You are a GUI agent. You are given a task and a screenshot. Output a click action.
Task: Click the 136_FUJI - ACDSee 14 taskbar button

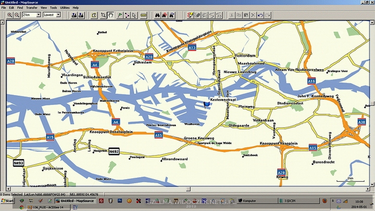coord(49,207)
